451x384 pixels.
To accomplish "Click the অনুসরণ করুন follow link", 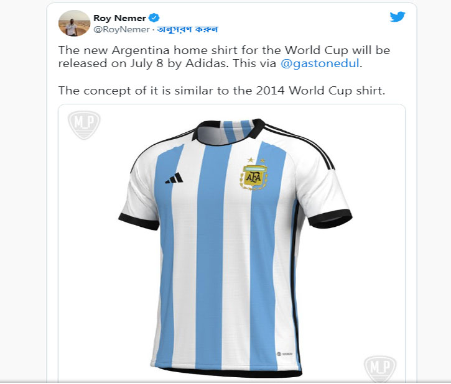I will click(187, 29).
